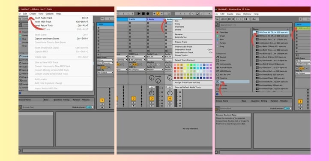Click track activator 1 in right window
329x161 pixels.
tap(300, 101)
